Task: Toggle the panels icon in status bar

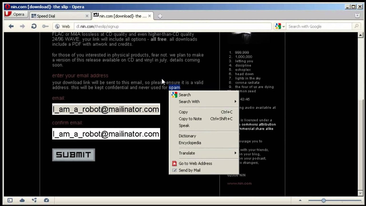Action: [x=10, y=200]
